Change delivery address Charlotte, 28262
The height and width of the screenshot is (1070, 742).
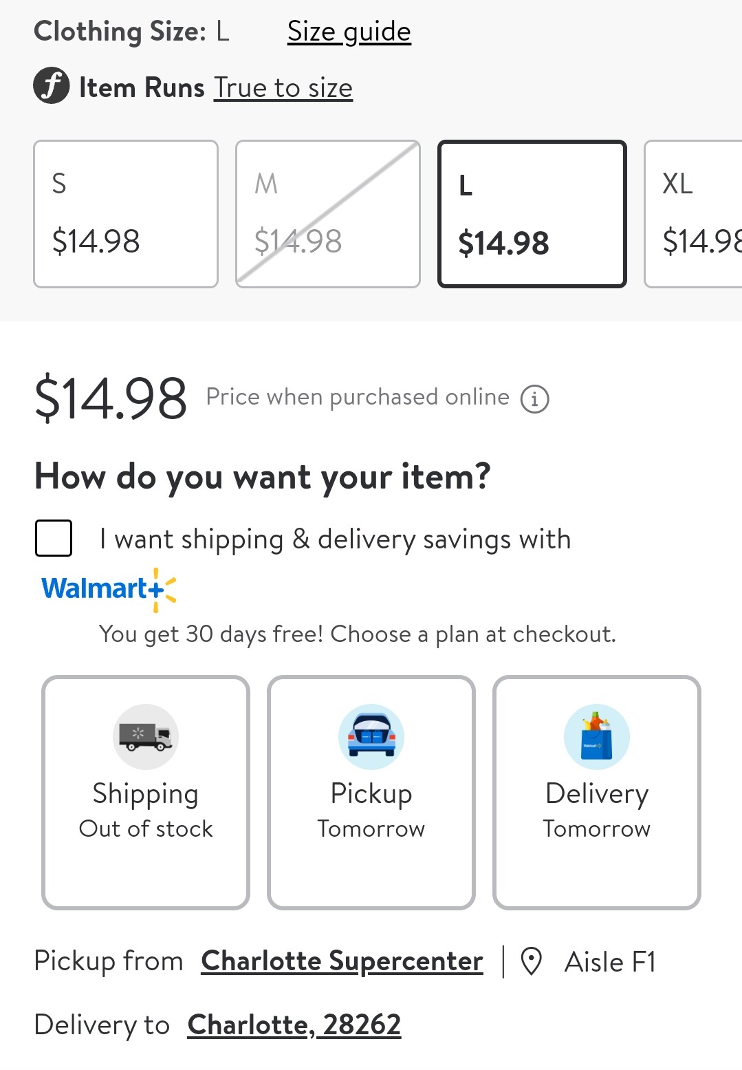[x=294, y=1025]
